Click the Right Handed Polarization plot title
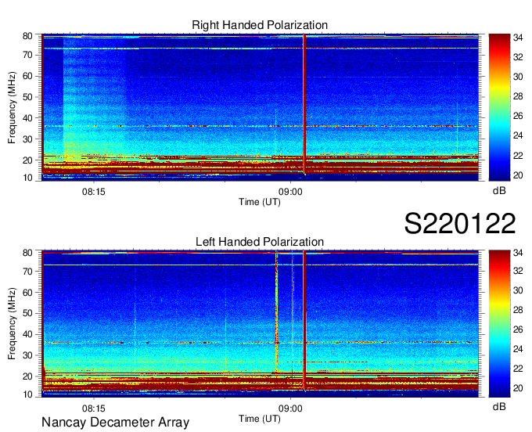532x432 pixels. tap(260, 25)
